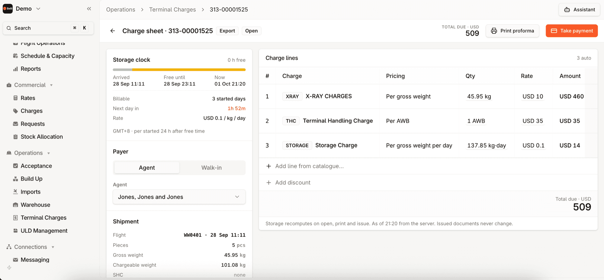This screenshot has width=604, height=280.
Task: Click the storage clock progress bar
Action: [179, 70]
